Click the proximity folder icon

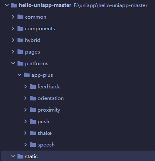coord(33,110)
